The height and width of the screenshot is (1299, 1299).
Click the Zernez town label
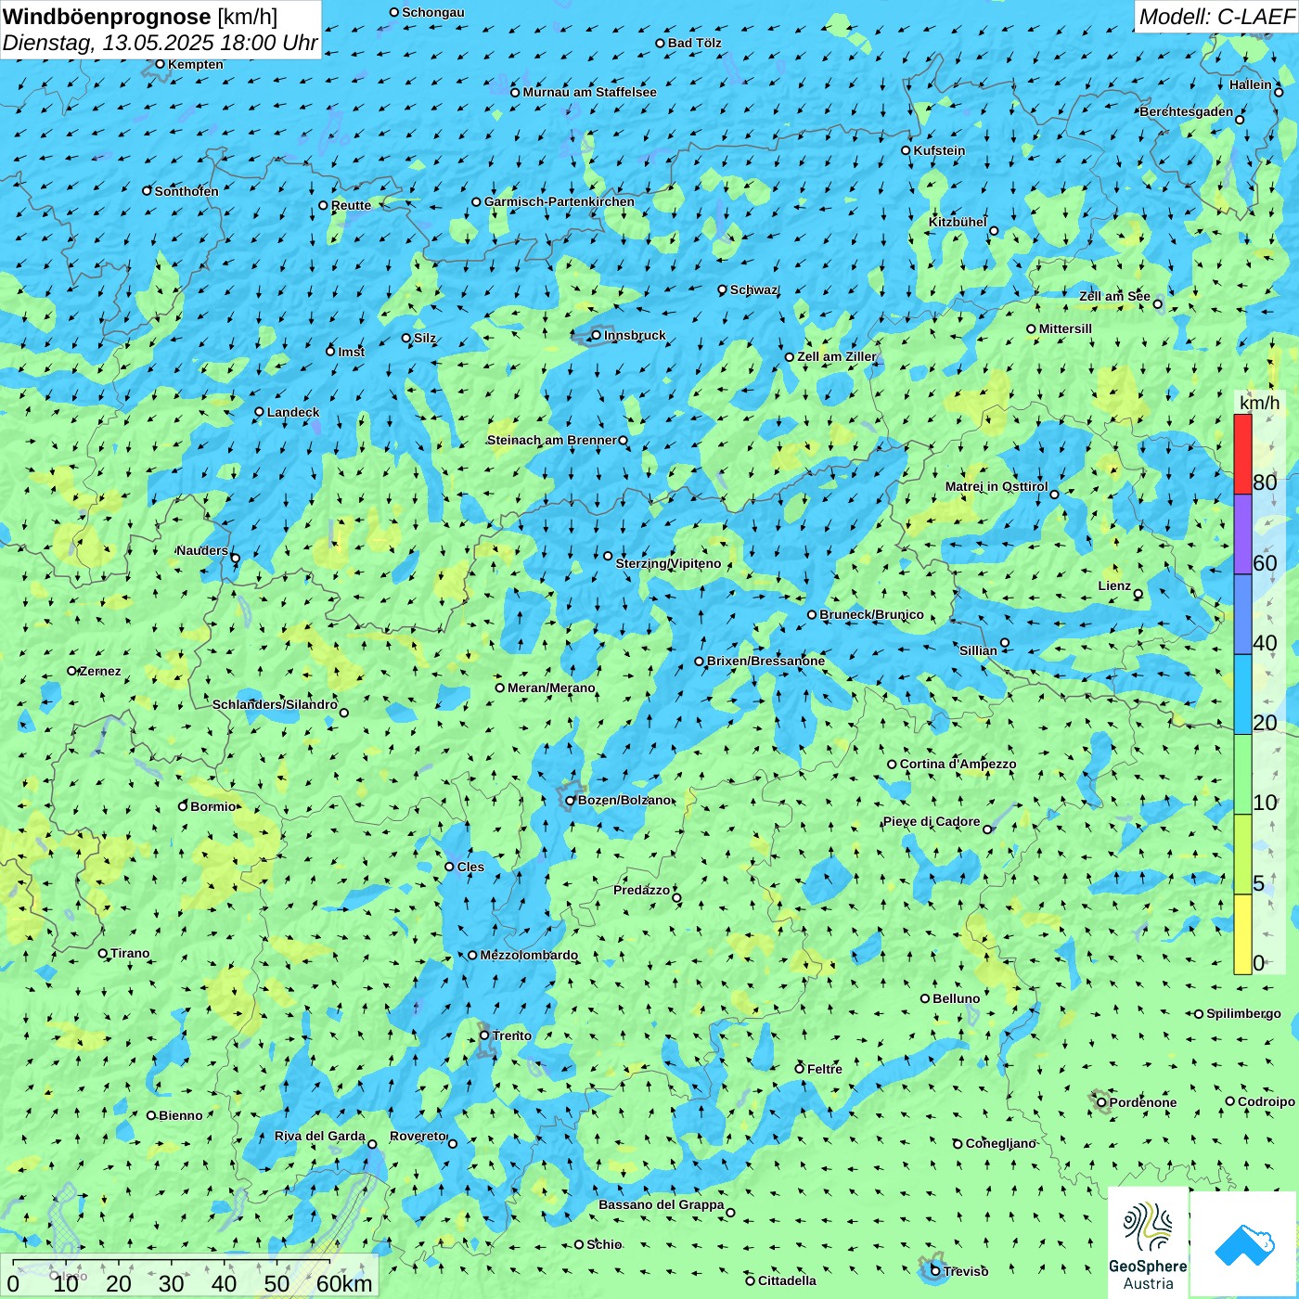click(100, 671)
